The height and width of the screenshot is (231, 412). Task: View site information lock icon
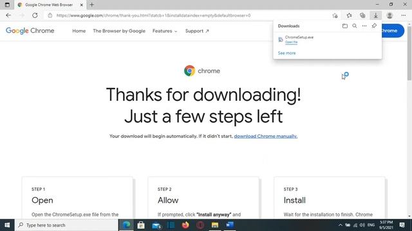click(x=50, y=15)
